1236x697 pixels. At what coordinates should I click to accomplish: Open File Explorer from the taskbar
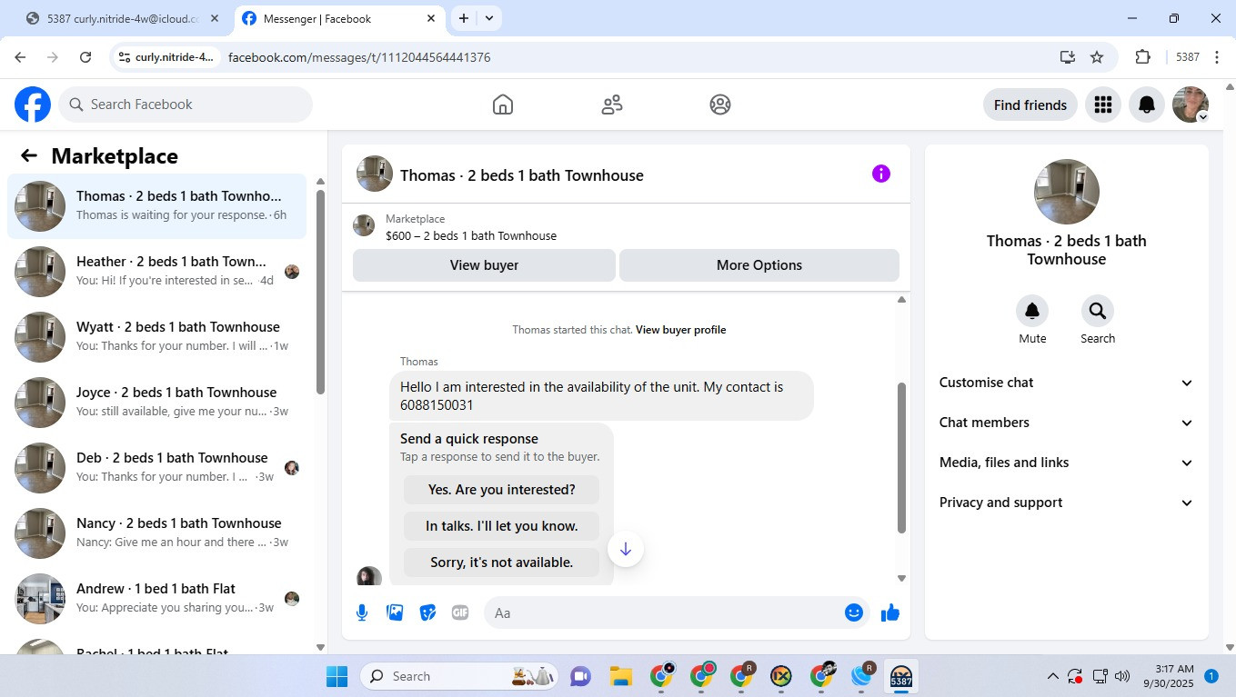621,676
